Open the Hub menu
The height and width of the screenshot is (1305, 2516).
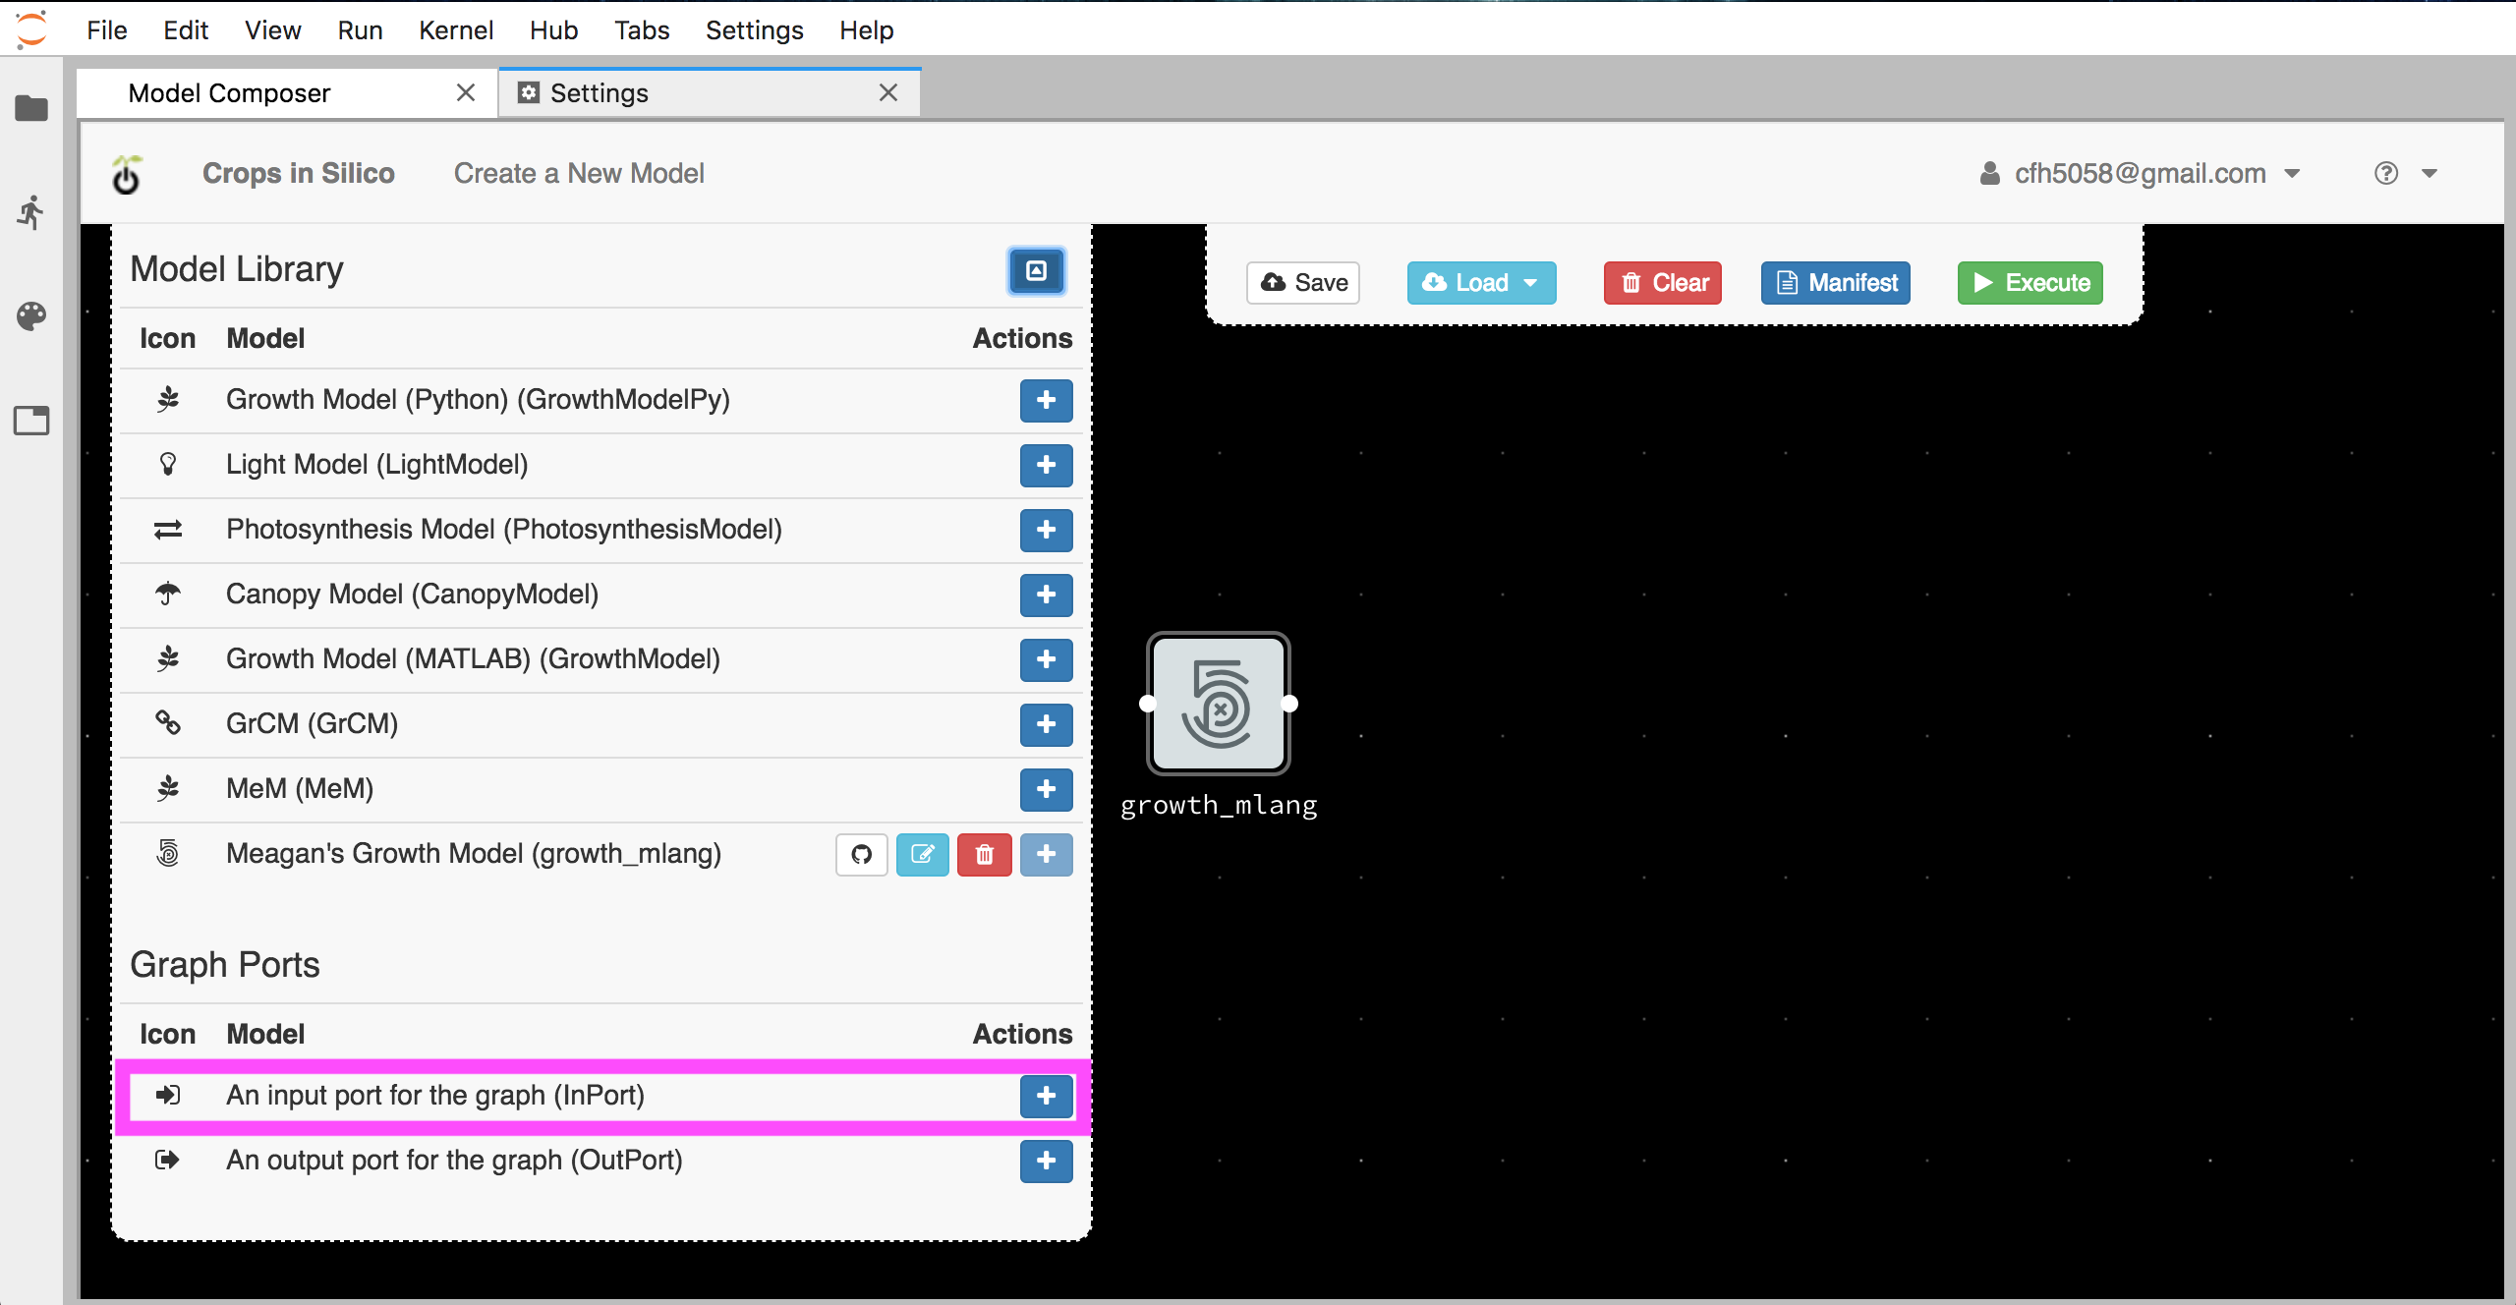[x=553, y=29]
